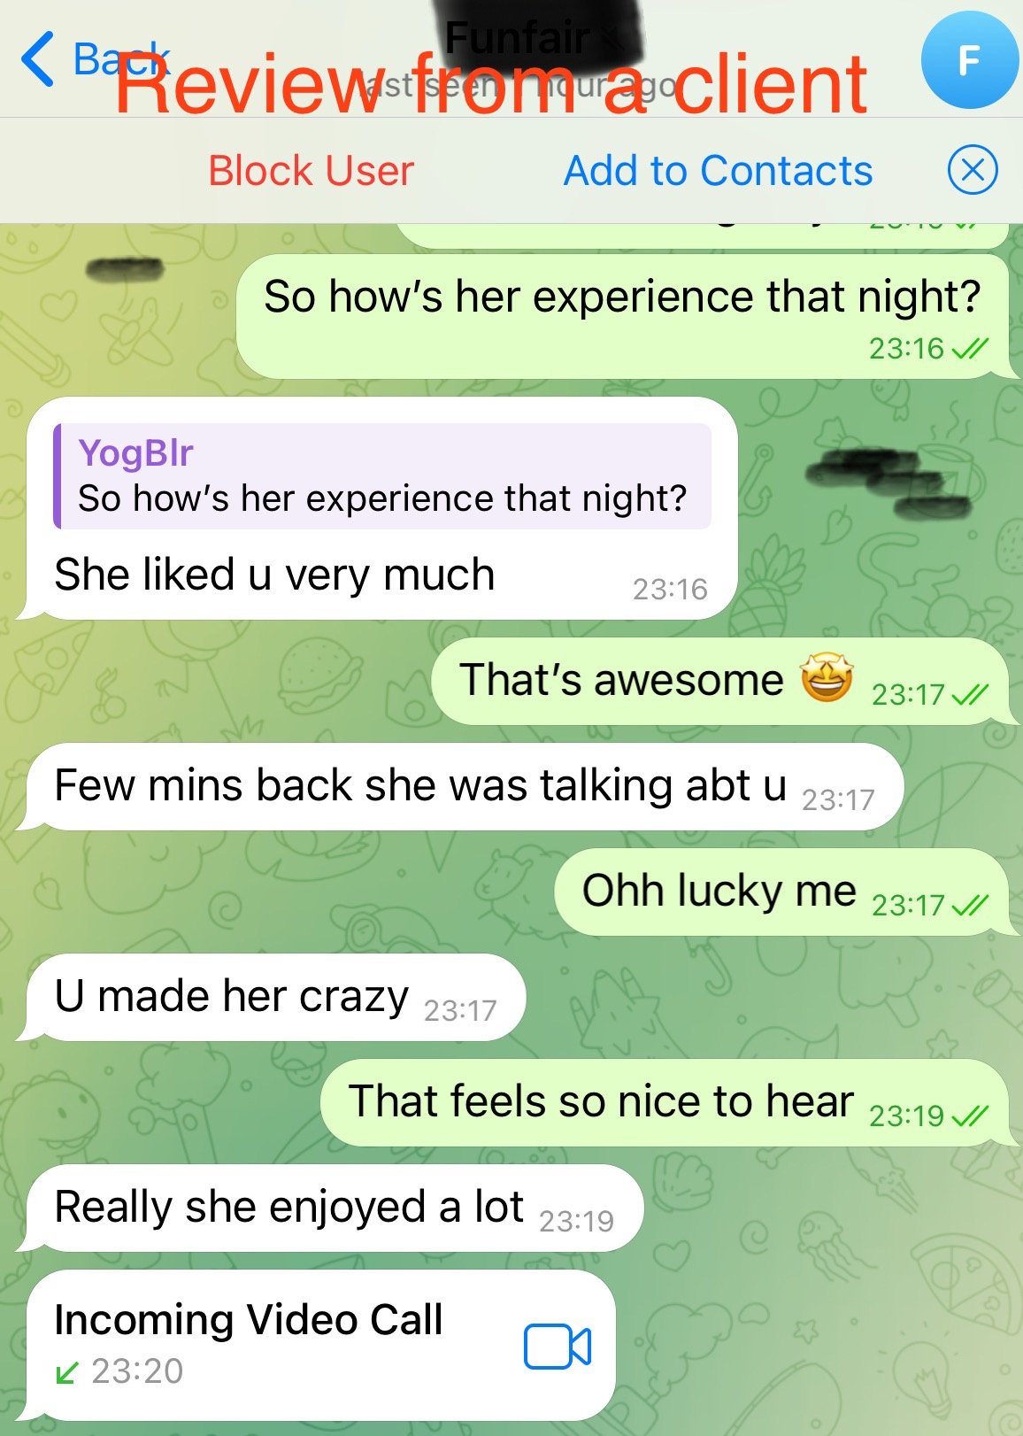
Task: Tap Block User
Action: coord(311,170)
